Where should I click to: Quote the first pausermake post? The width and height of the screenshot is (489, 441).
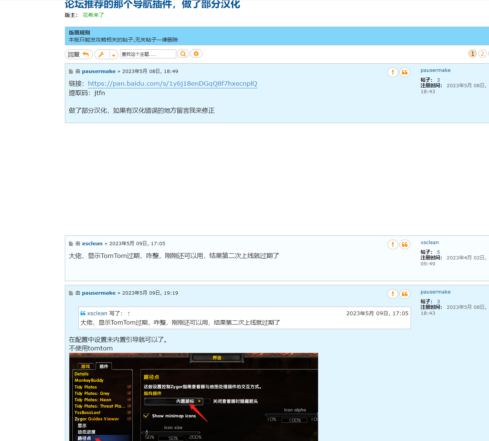coord(405,72)
